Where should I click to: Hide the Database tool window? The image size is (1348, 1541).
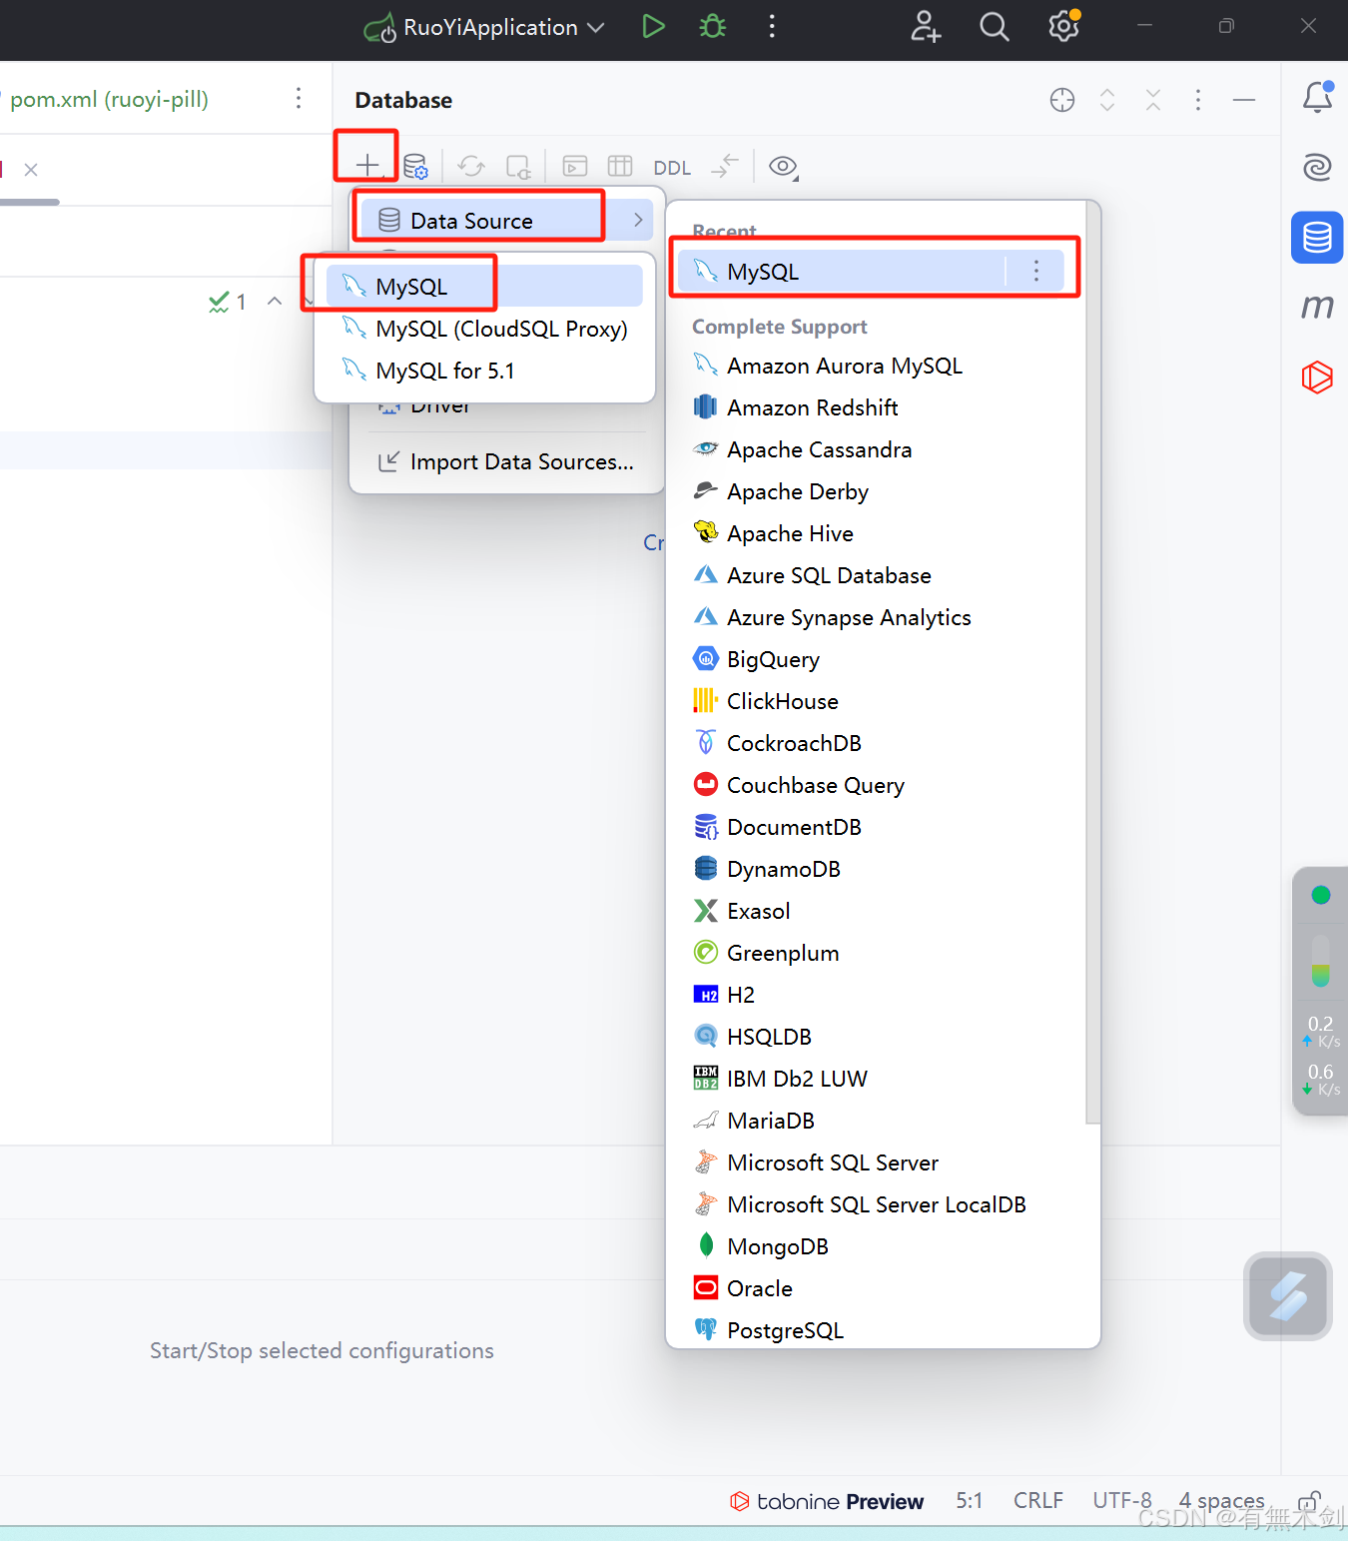pyautogui.click(x=1244, y=100)
